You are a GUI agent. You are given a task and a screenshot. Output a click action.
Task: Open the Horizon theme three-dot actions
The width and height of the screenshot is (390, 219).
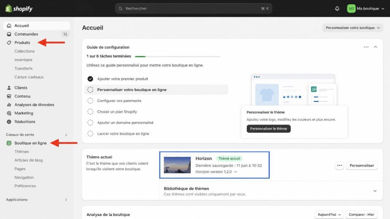tap(339, 165)
